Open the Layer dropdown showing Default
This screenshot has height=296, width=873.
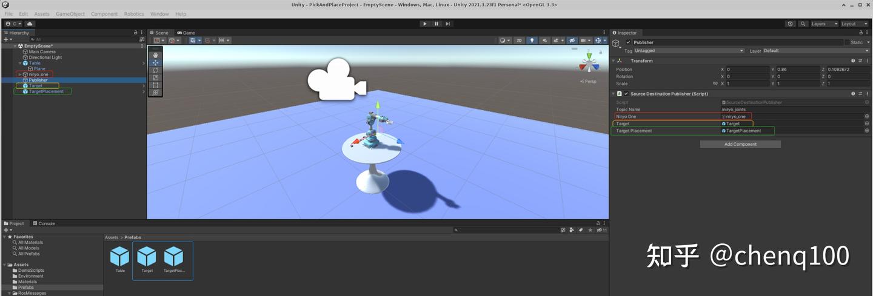[x=815, y=51]
